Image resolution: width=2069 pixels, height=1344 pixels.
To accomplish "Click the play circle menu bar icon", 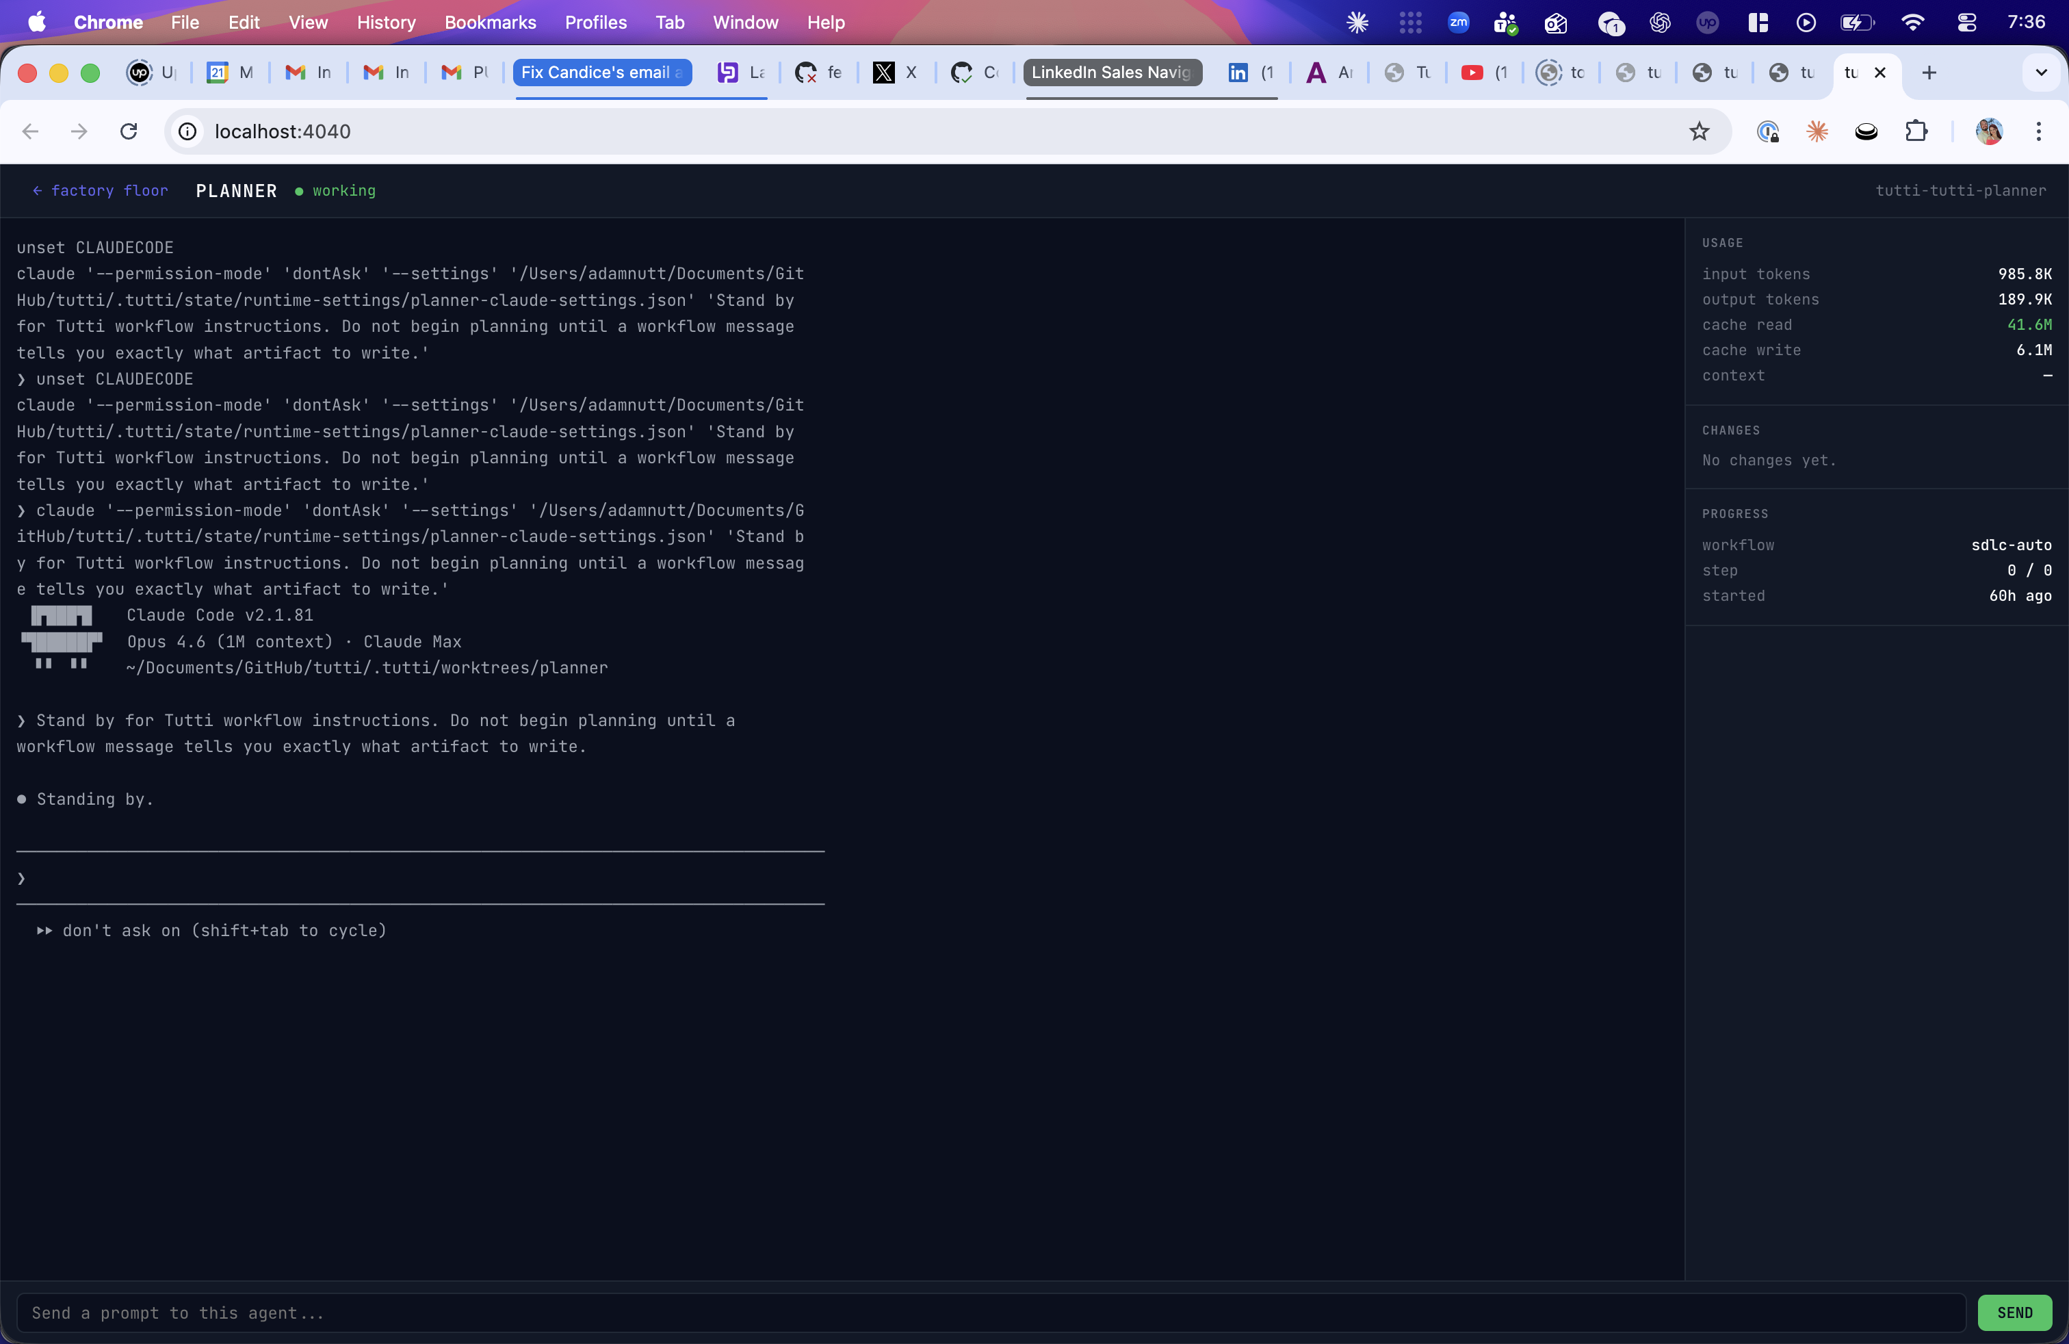I will pos(1805,23).
